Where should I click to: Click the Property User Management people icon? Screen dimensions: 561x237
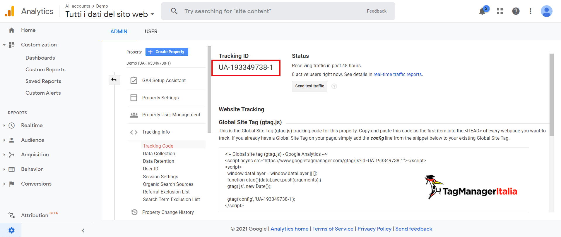pos(134,115)
